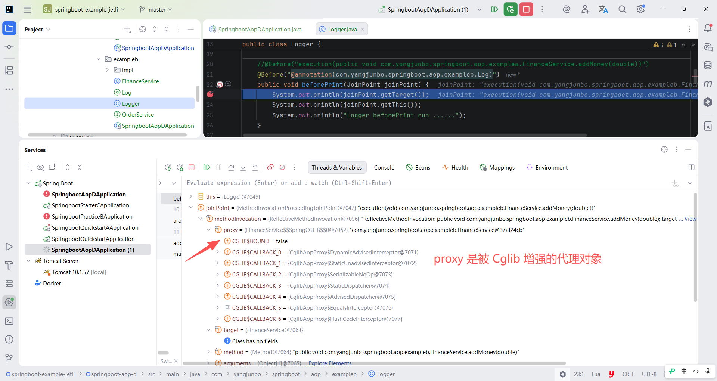Expand the 'this' Logger variable
717x381 pixels.
coord(191,196)
